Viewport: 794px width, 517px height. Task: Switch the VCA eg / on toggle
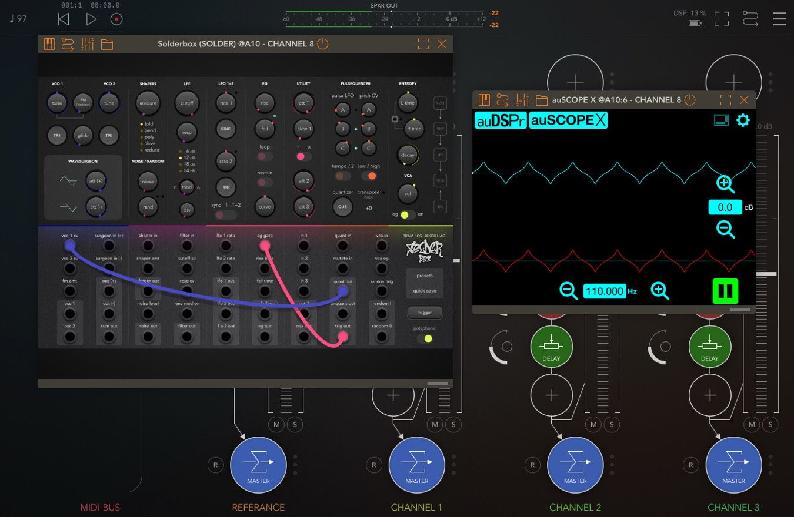(x=408, y=214)
